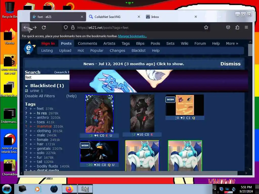This screenshot has width=259, height=194.
Task: Close the feet - e621 tab
Action: (82, 17)
